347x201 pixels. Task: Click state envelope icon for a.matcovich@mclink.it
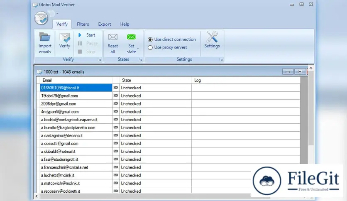point(116,183)
